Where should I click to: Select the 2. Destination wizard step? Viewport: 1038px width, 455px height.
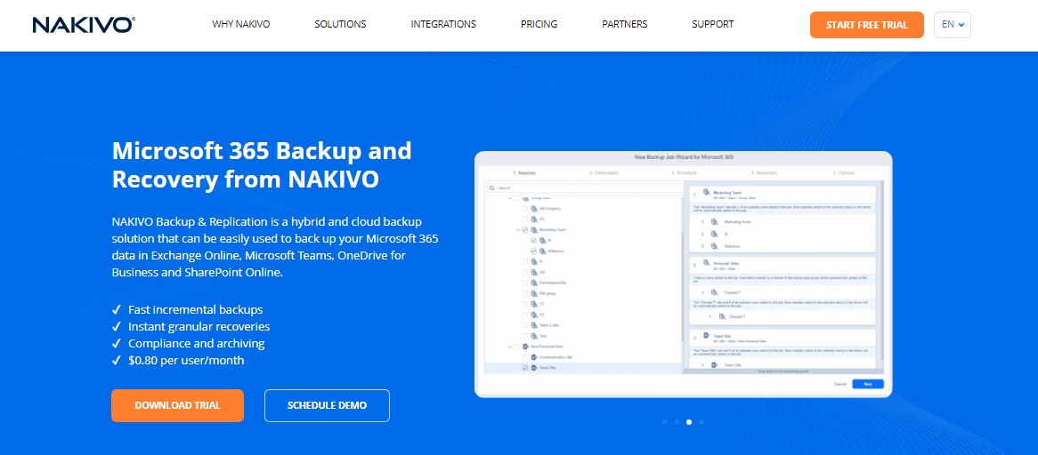click(x=604, y=173)
